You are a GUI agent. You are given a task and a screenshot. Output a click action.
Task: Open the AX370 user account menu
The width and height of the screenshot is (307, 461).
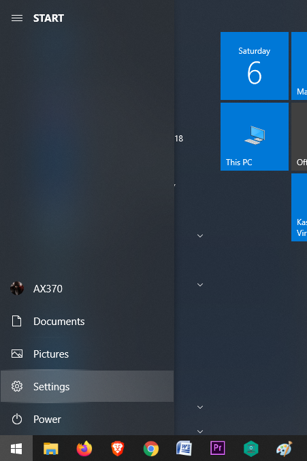(x=87, y=288)
